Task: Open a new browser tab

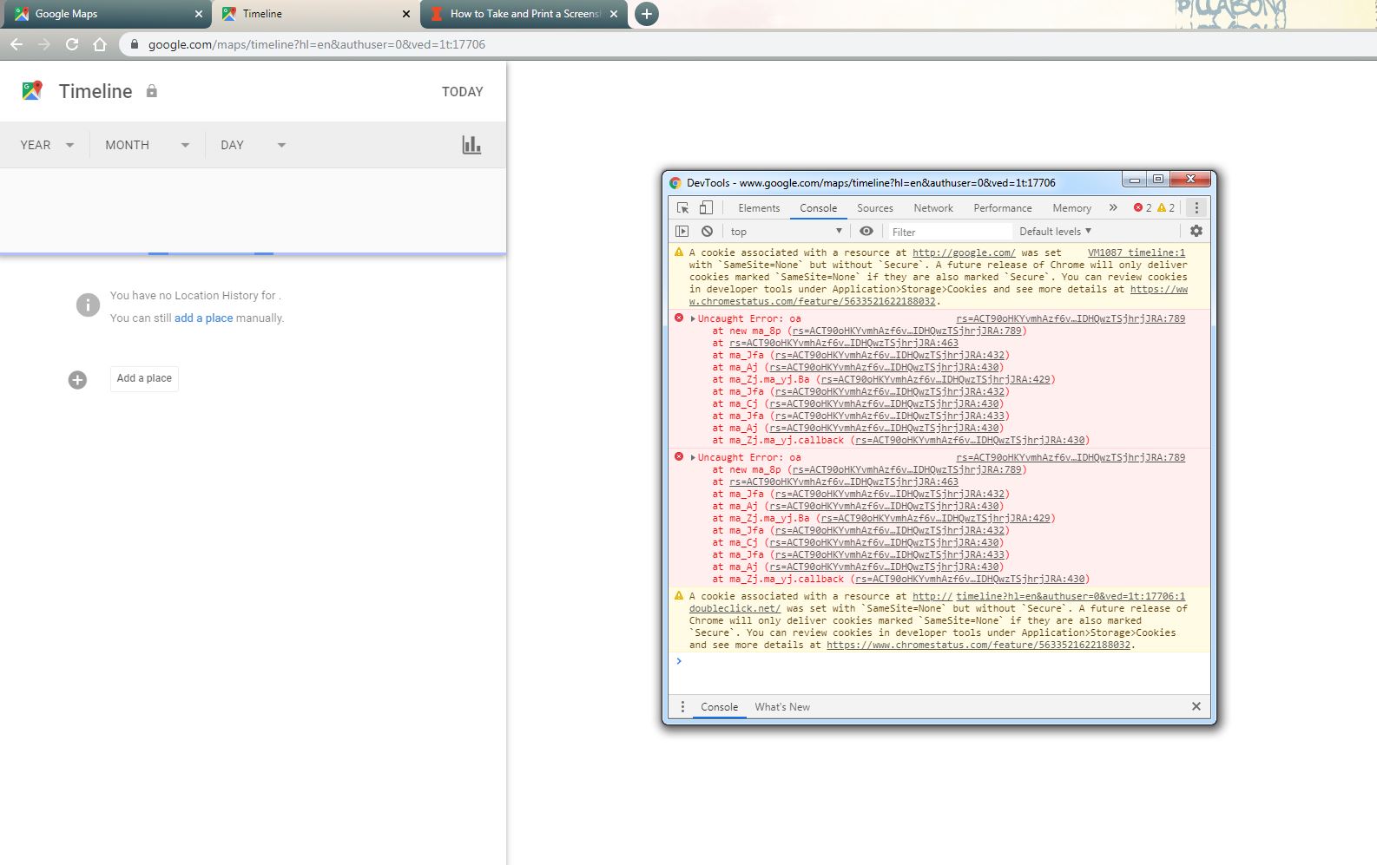Action: tap(646, 14)
